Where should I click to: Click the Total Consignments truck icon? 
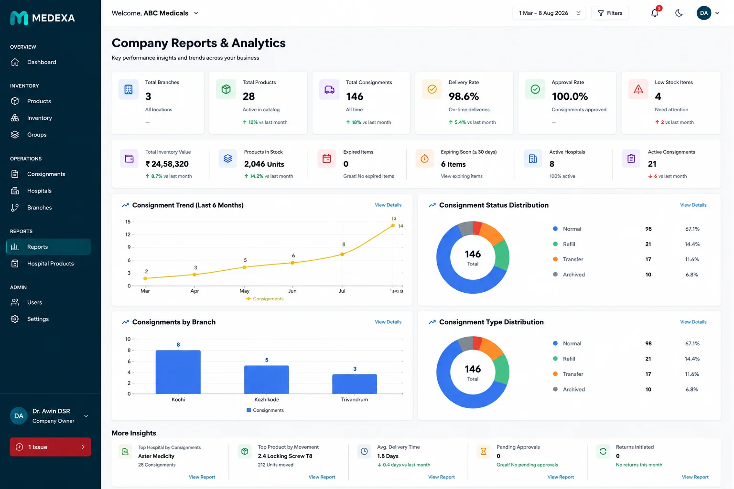(329, 89)
